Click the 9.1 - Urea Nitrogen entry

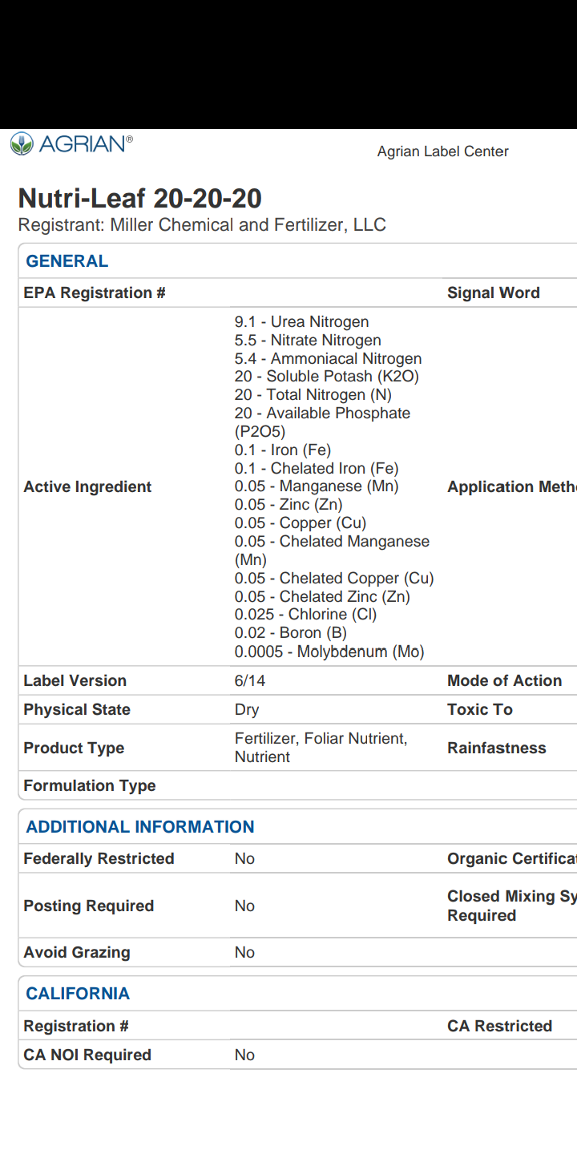(x=301, y=322)
